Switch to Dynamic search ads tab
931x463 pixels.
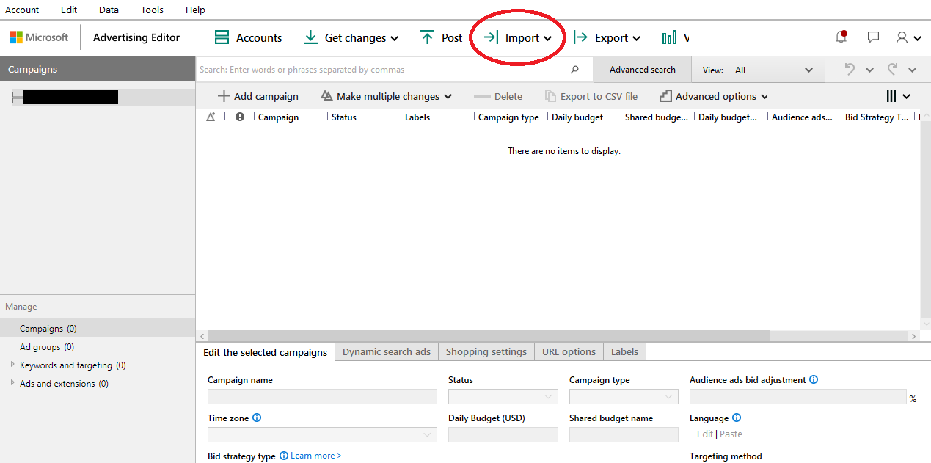(x=387, y=352)
